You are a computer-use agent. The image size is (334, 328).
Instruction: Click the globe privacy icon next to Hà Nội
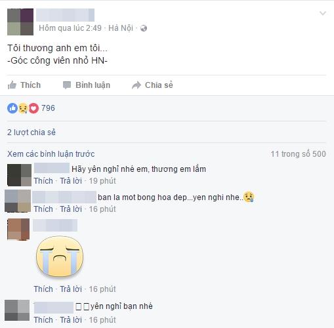[x=144, y=28]
